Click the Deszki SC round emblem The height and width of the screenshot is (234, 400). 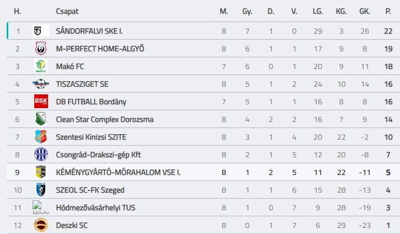click(x=41, y=225)
